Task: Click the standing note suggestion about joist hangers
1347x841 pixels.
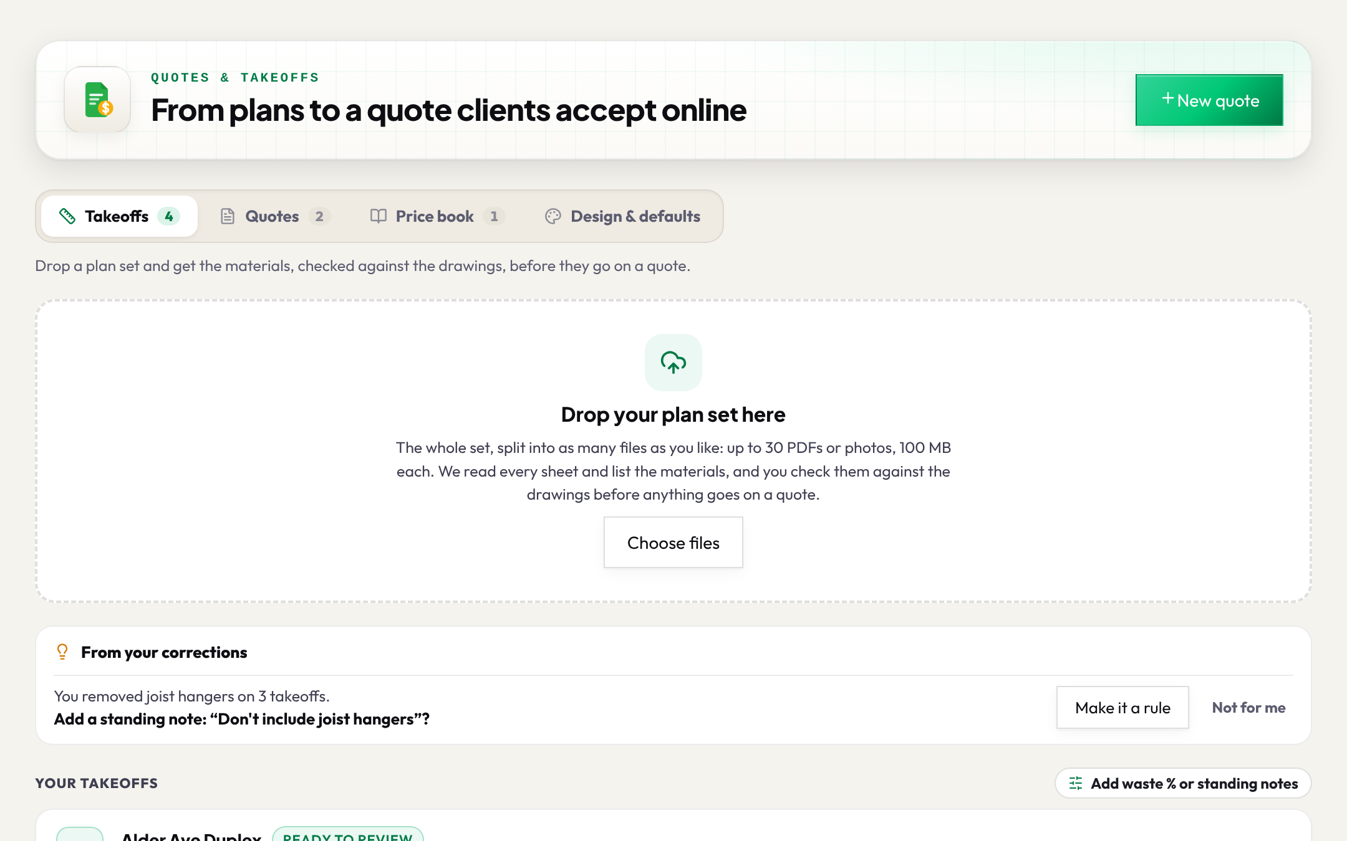Action: click(x=241, y=719)
